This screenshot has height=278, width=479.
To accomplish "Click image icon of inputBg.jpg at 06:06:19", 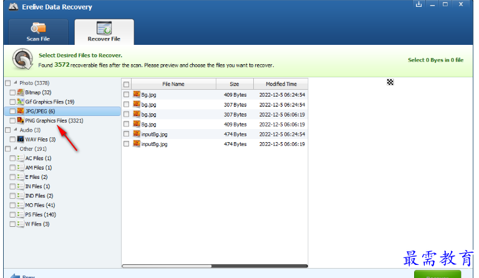I will pyautogui.click(x=137, y=143).
